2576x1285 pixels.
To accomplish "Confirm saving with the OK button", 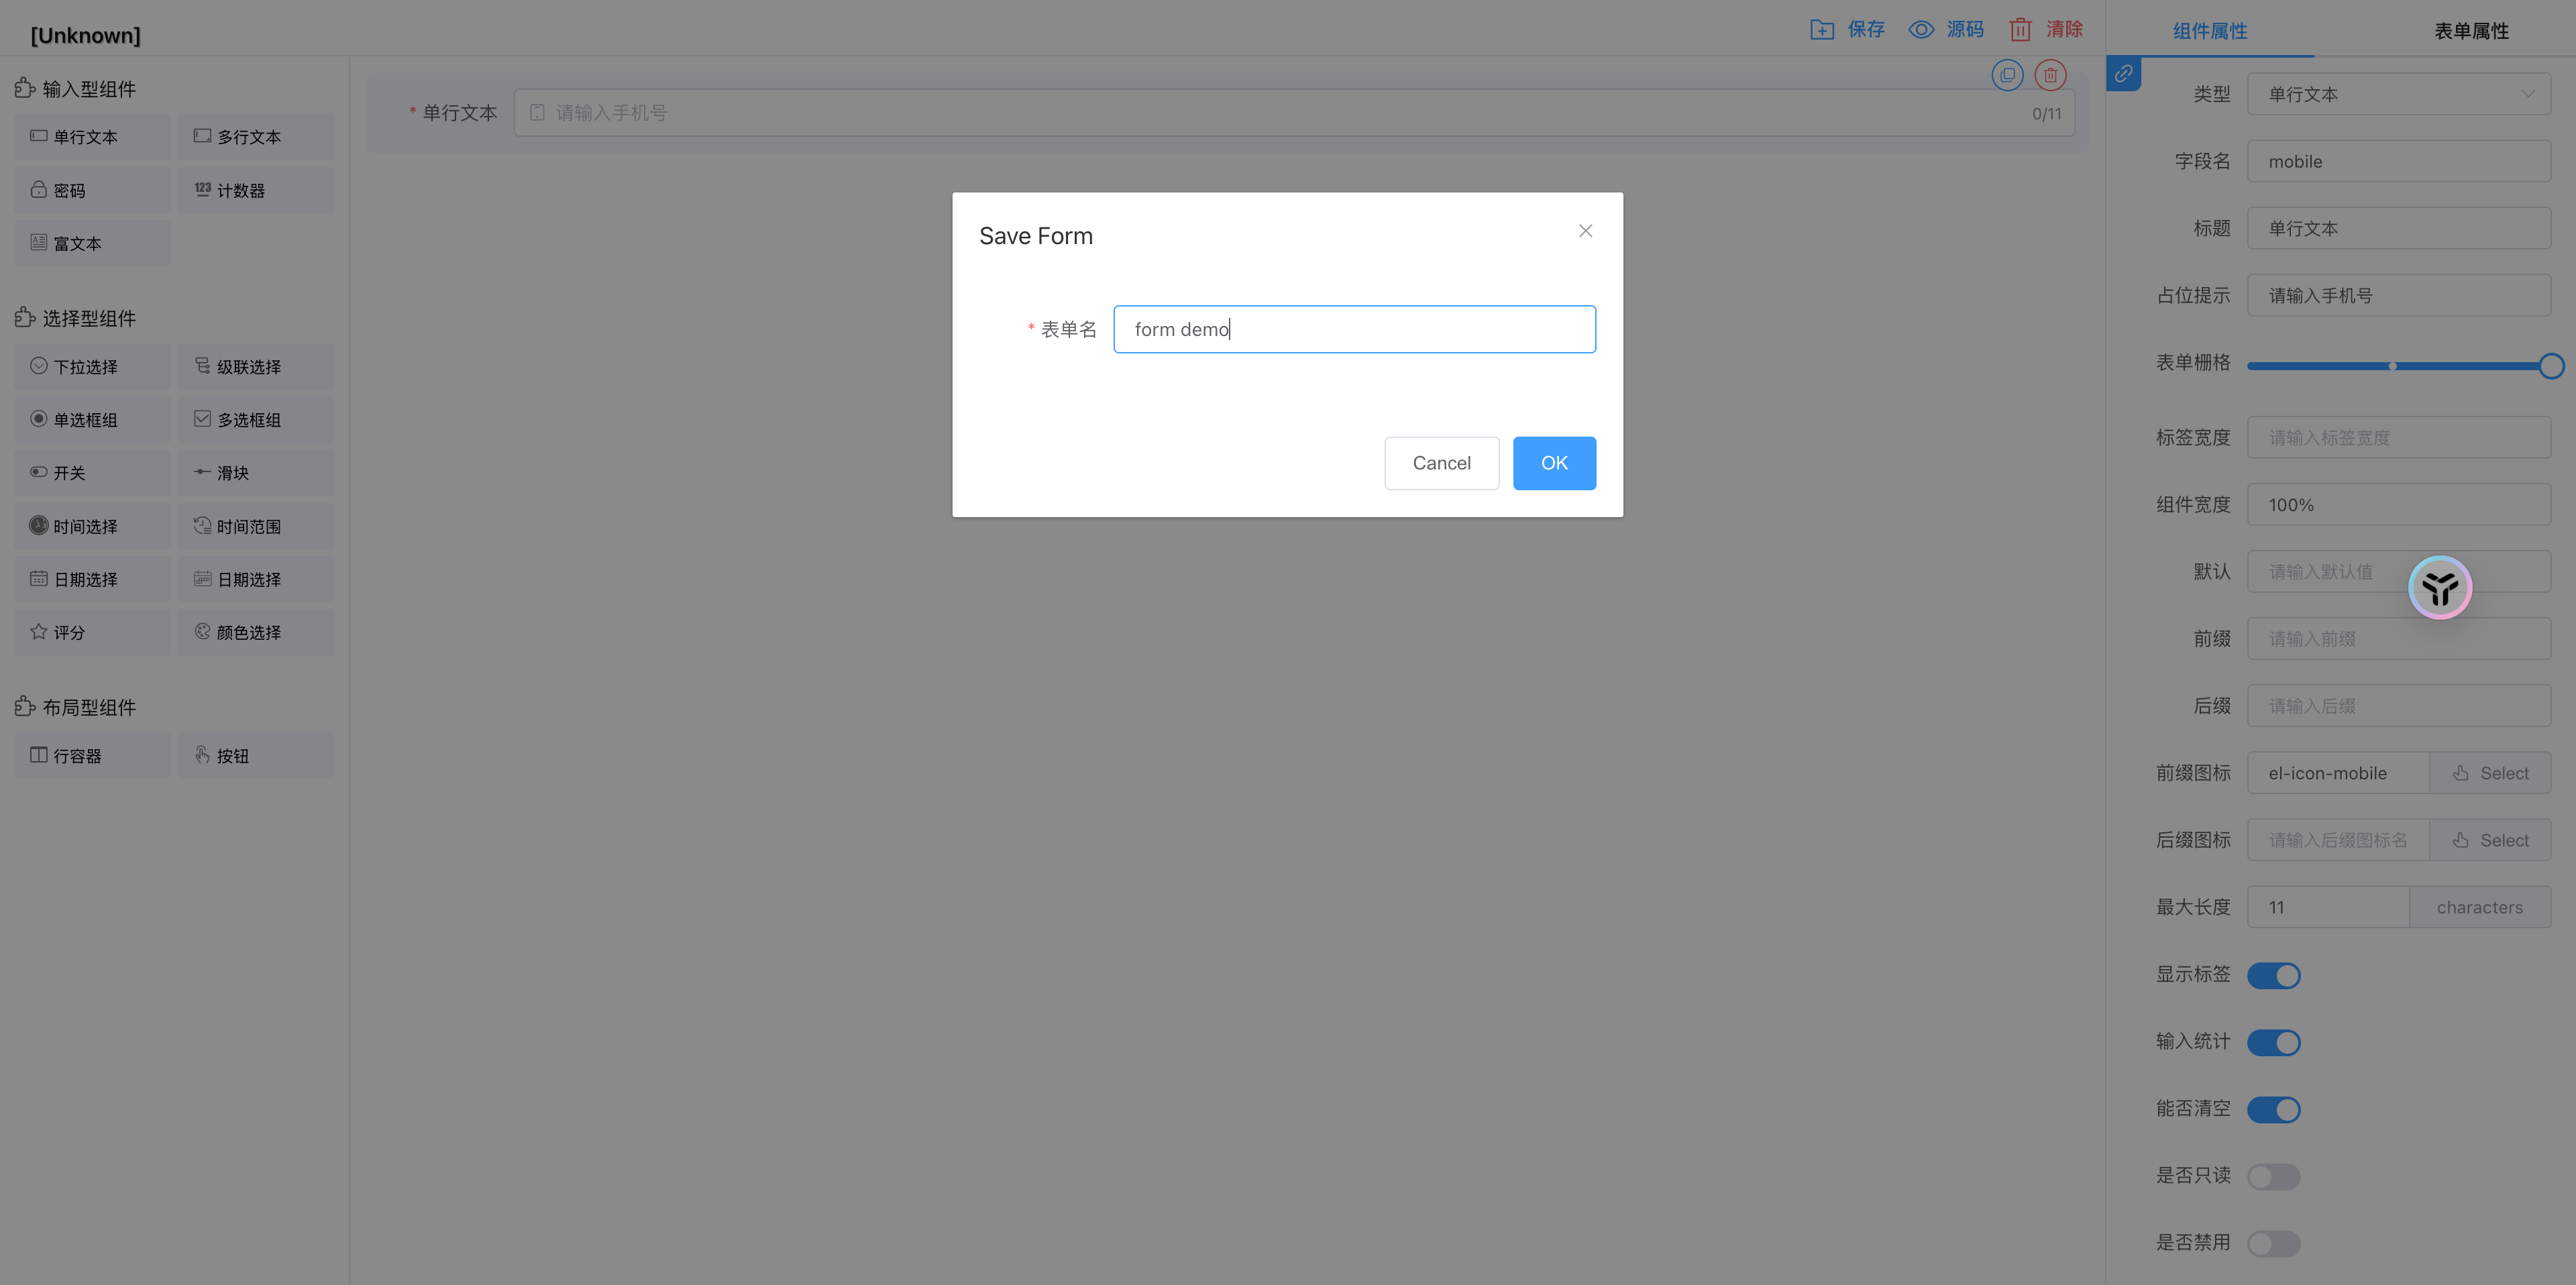I will click(x=1553, y=463).
